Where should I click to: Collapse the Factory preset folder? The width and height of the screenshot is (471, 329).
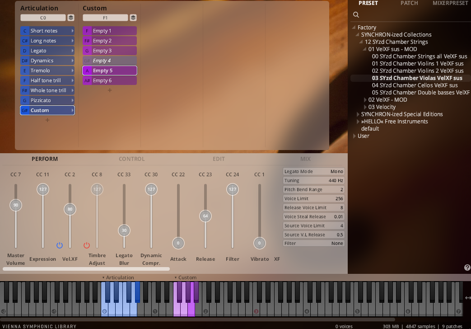coord(354,28)
